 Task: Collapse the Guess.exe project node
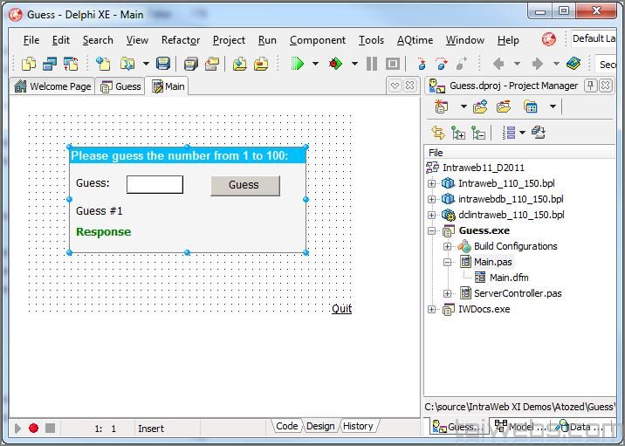point(431,230)
